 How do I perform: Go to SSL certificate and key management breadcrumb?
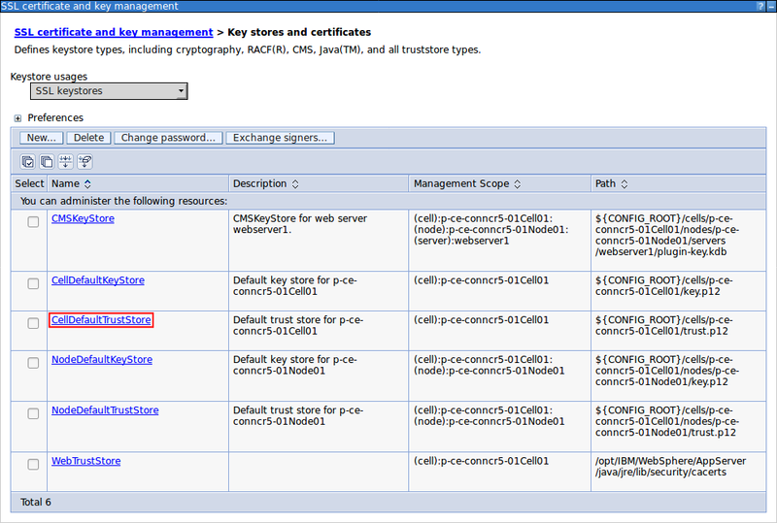point(113,33)
